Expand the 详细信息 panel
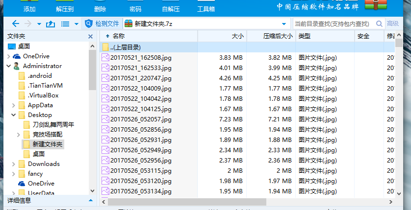 coord(90,200)
